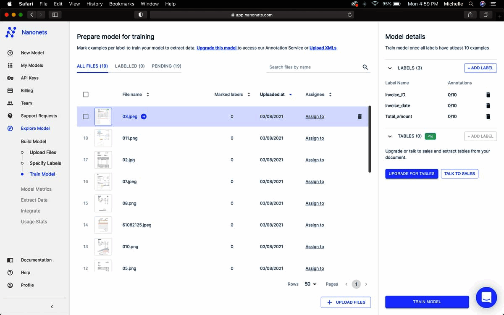Open the chat support bubble
The width and height of the screenshot is (504, 315).
coord(486,297)
